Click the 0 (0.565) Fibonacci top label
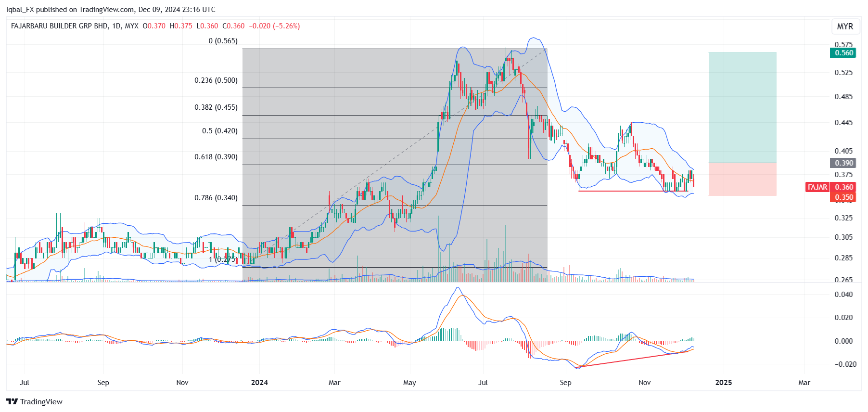868x412 pixels. pyautogui.click(x=223, y=41)
